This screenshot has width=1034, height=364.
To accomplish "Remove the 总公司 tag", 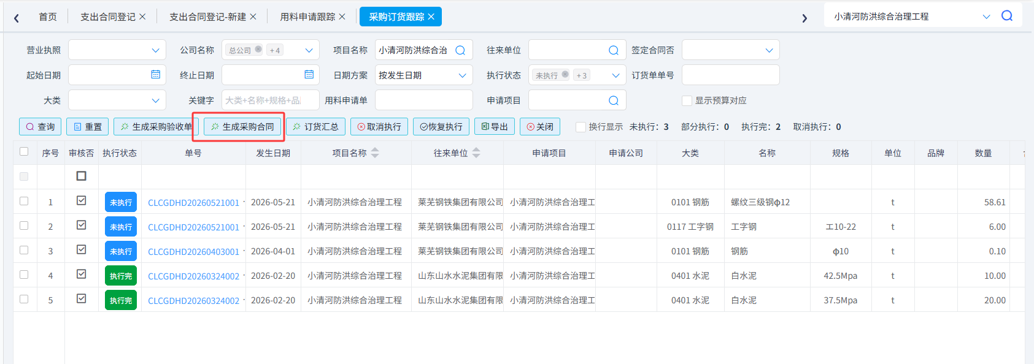I will click(258, 50).
